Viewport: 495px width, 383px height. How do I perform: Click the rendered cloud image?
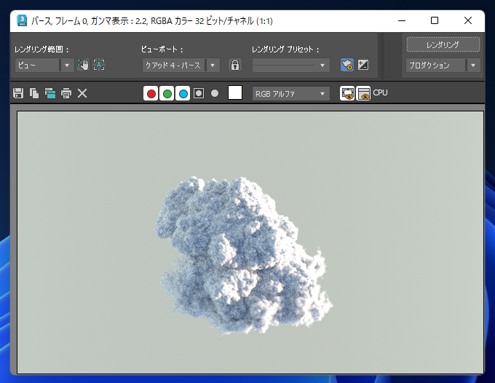250,242
